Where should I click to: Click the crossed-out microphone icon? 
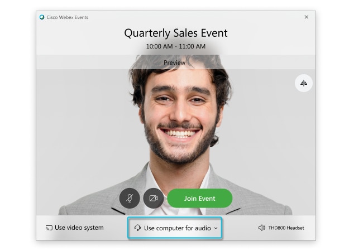tap(130, 198)
